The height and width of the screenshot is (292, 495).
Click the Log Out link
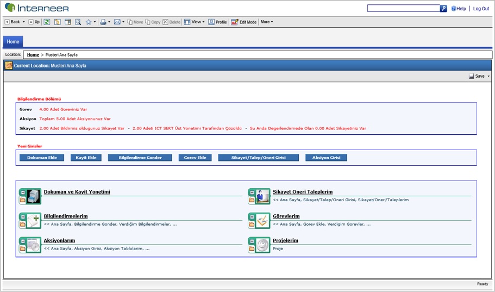click(481, 9)
